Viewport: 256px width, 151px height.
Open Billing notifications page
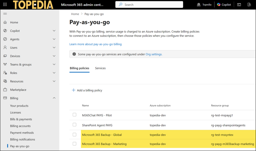click(x=22, y=140)
